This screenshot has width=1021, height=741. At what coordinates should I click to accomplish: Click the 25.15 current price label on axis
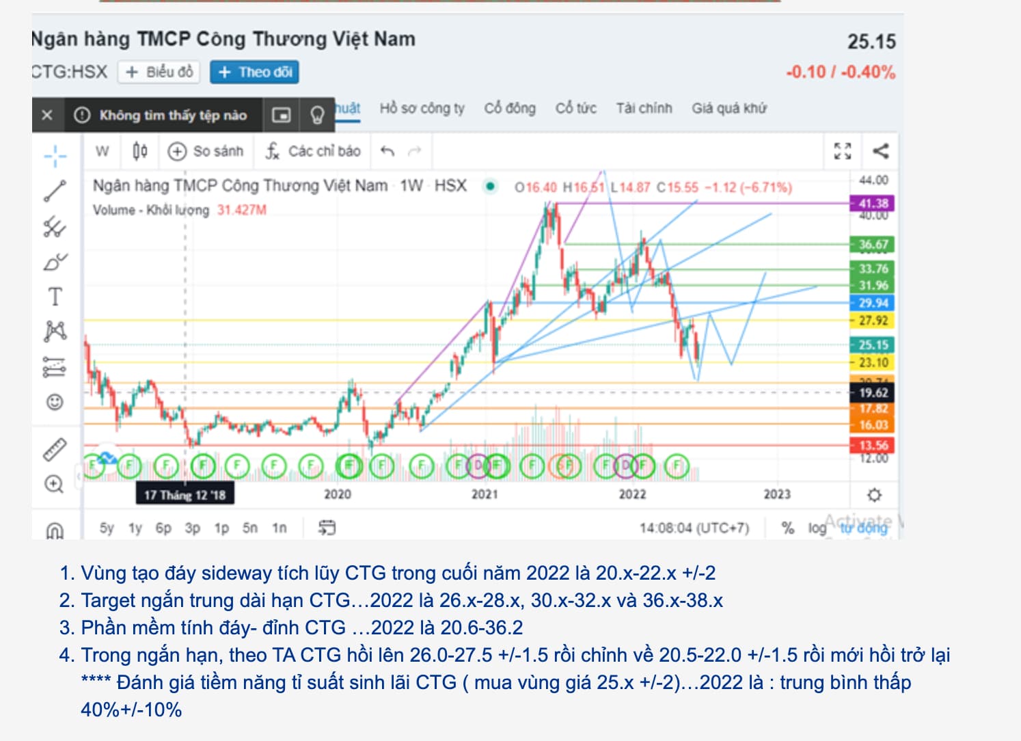pyautogui.click(x=873, y=345)
